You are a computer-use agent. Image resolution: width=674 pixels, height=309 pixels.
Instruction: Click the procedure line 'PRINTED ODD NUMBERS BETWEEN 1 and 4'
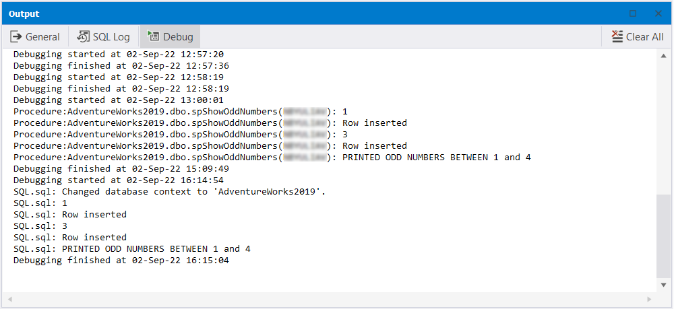click(x=272, y=157)
